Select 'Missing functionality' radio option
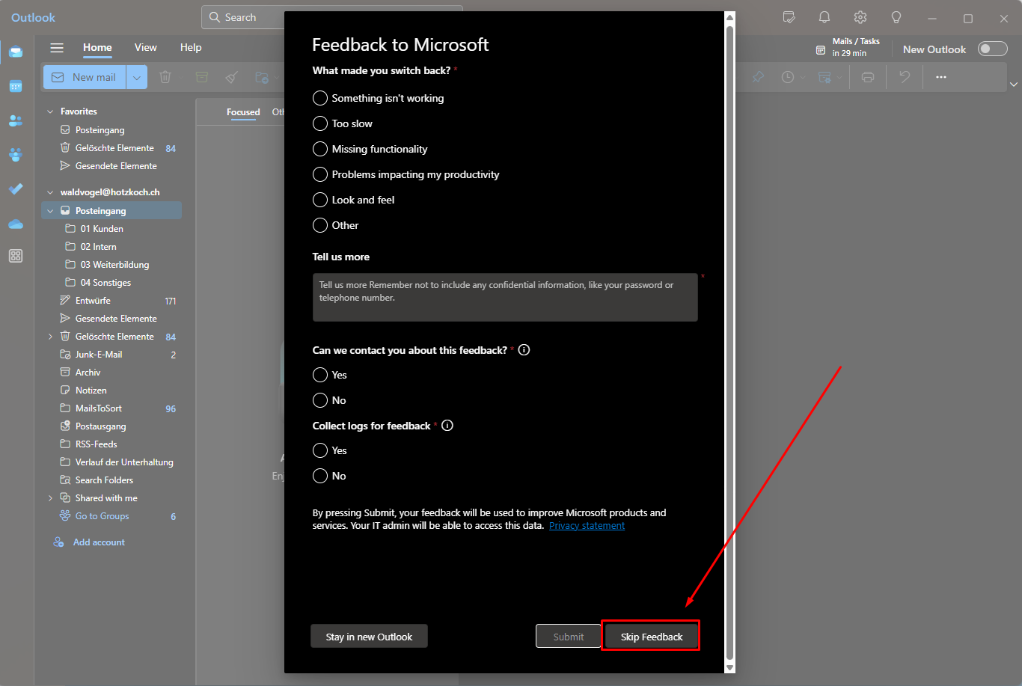 point(320,149)
